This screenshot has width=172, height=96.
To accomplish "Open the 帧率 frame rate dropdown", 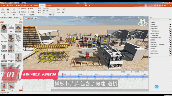I will point(48,13).
